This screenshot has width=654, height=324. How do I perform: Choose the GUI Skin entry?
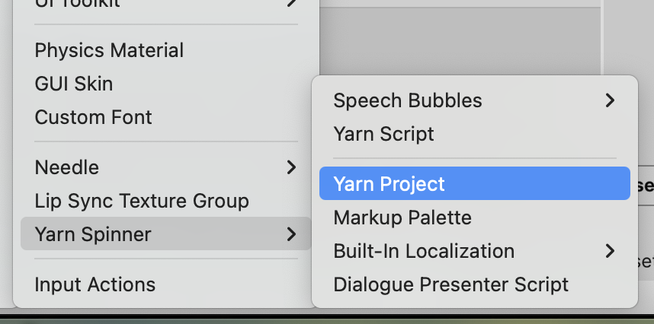[73, 84]
